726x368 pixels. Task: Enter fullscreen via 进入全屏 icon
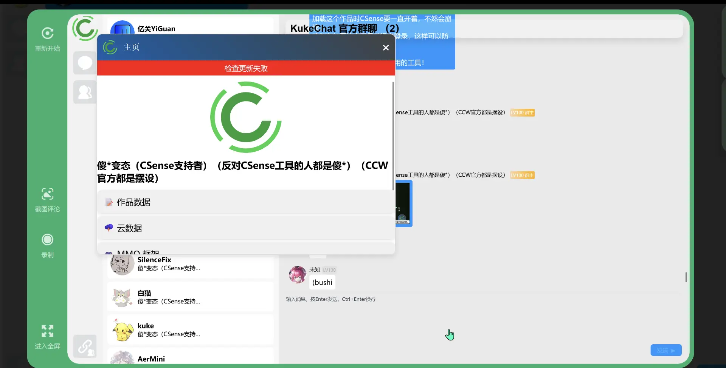pos(47,331)
